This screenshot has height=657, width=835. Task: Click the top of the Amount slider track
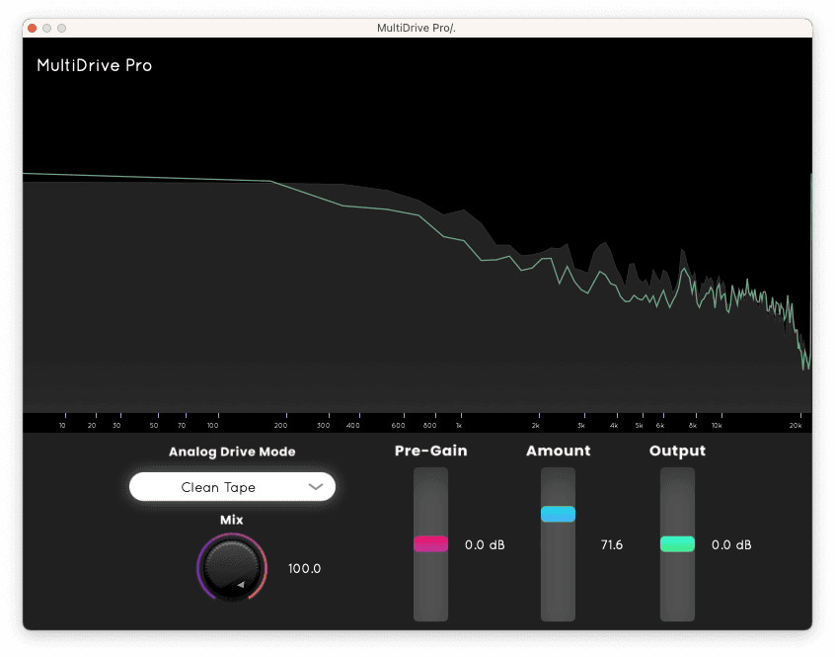pos(558,477)
